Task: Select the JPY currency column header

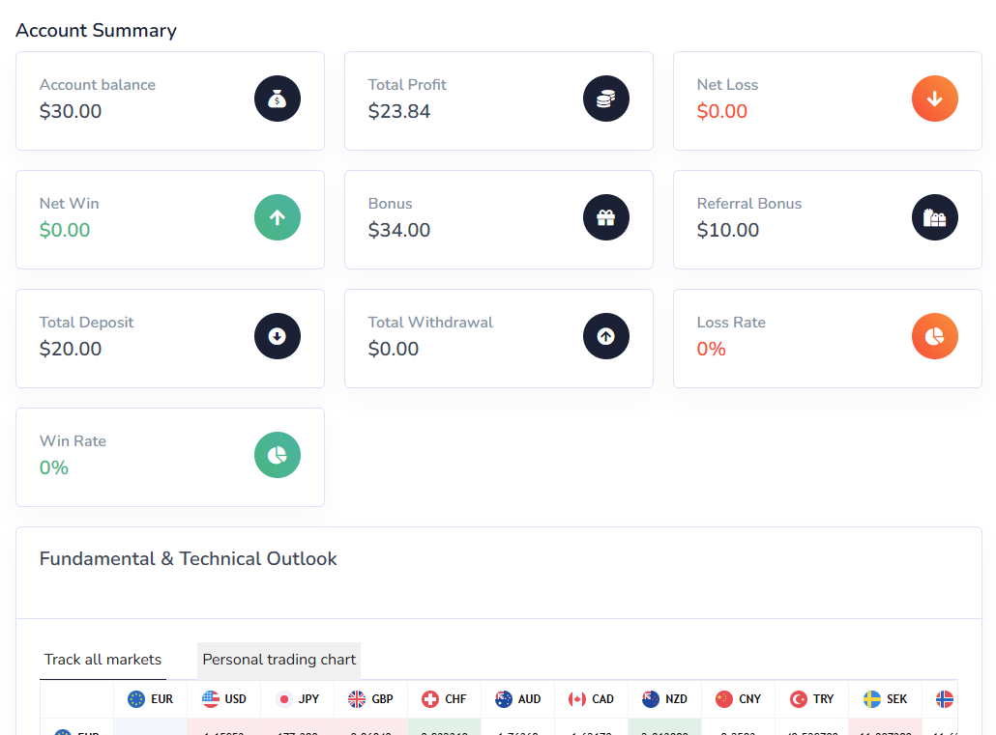Action: point(298,699)
